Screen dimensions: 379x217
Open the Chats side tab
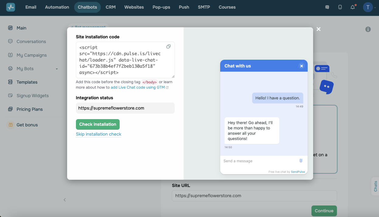click(375, 186)
